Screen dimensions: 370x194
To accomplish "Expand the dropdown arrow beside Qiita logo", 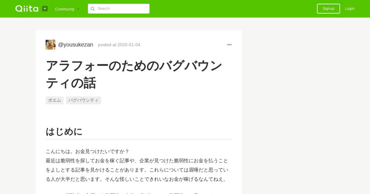I will pos(45,9).
